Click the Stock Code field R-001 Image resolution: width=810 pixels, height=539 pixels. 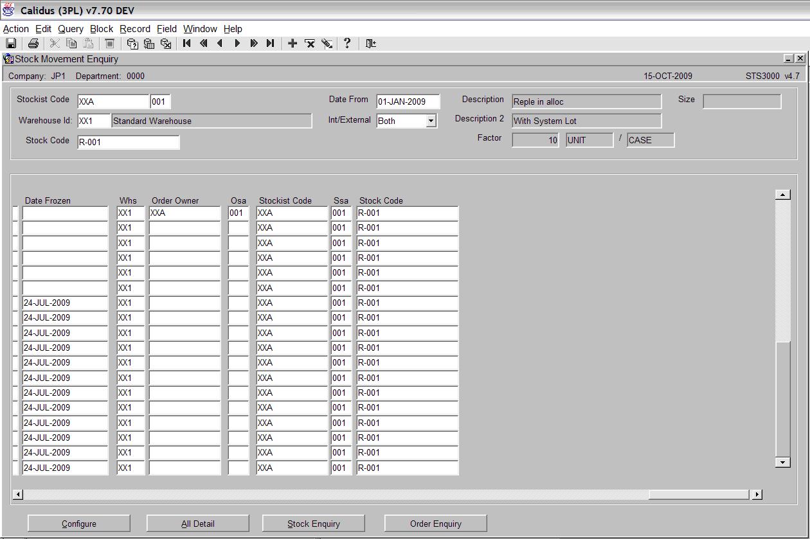128,142
